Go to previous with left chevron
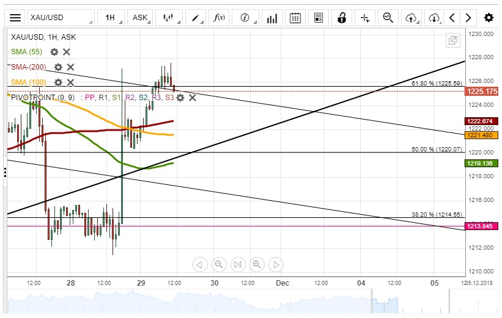The width and height of the screenshot is (502, 318). click(x=452, y=18)
